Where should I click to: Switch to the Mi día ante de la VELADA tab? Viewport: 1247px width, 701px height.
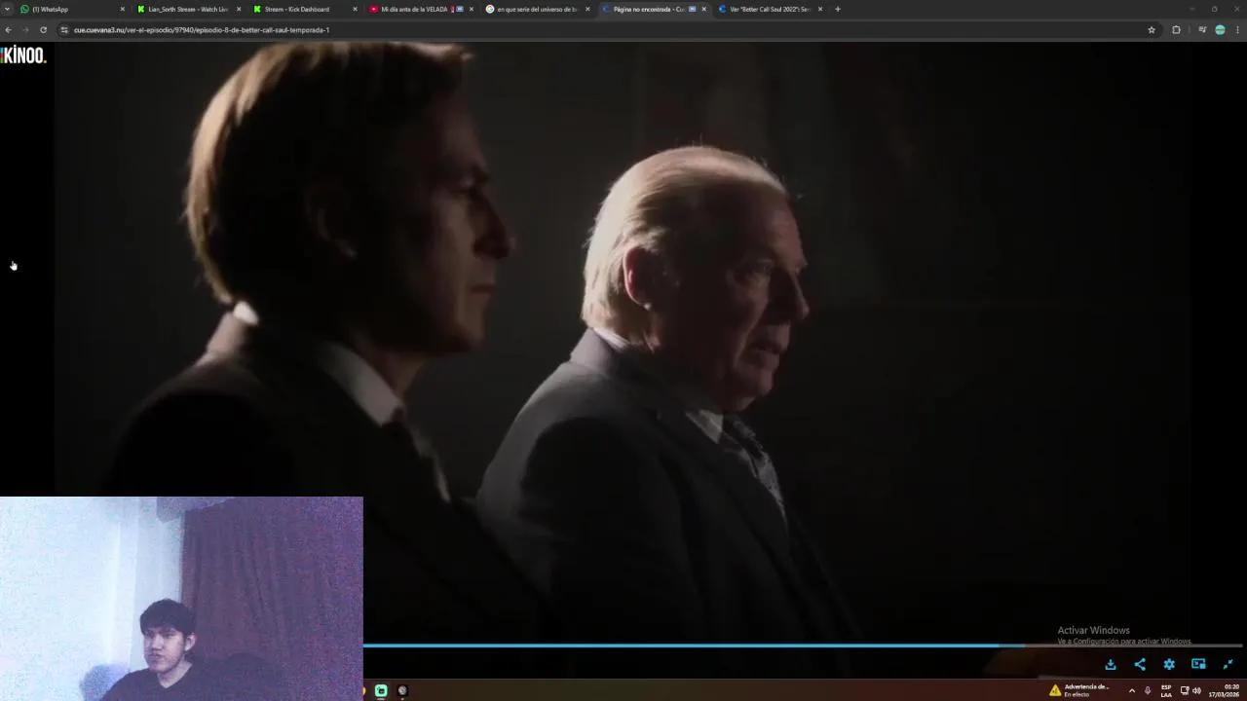pos(420,9)
